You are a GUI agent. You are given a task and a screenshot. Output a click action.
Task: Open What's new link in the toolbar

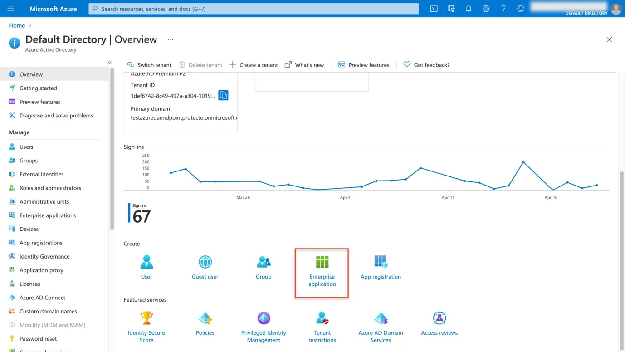[x=304, y=65]
